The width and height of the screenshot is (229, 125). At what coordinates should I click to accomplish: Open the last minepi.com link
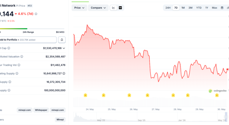point(57,110)
